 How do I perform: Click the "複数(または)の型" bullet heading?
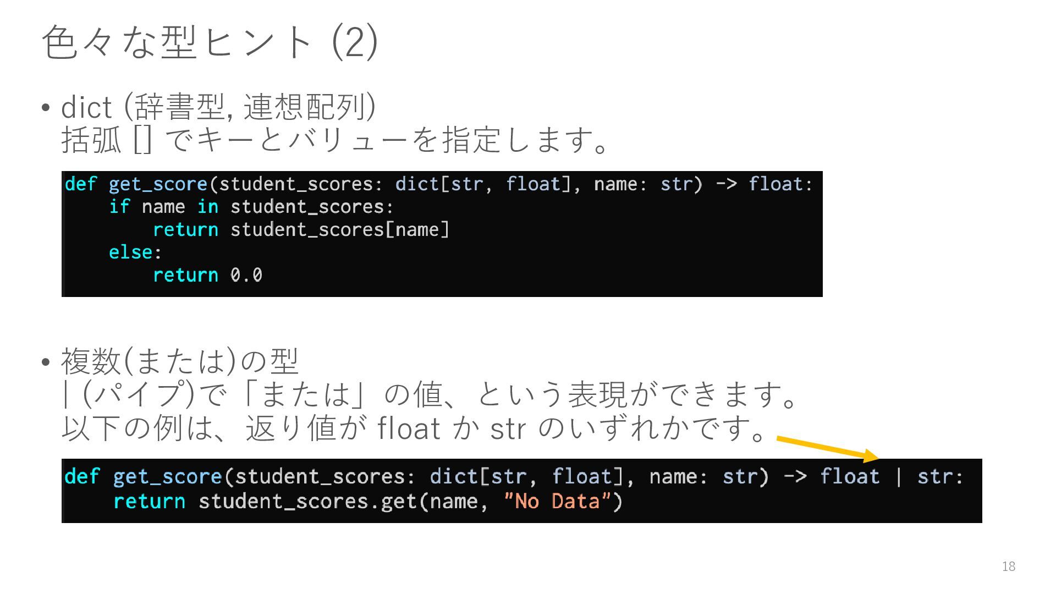[x=179, y=361]
